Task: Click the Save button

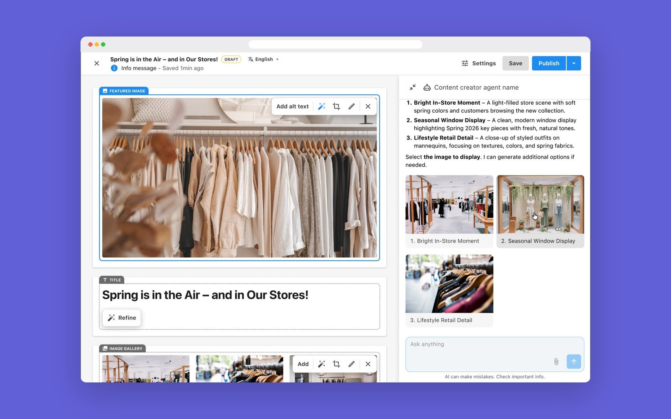Action: (515, 63)
